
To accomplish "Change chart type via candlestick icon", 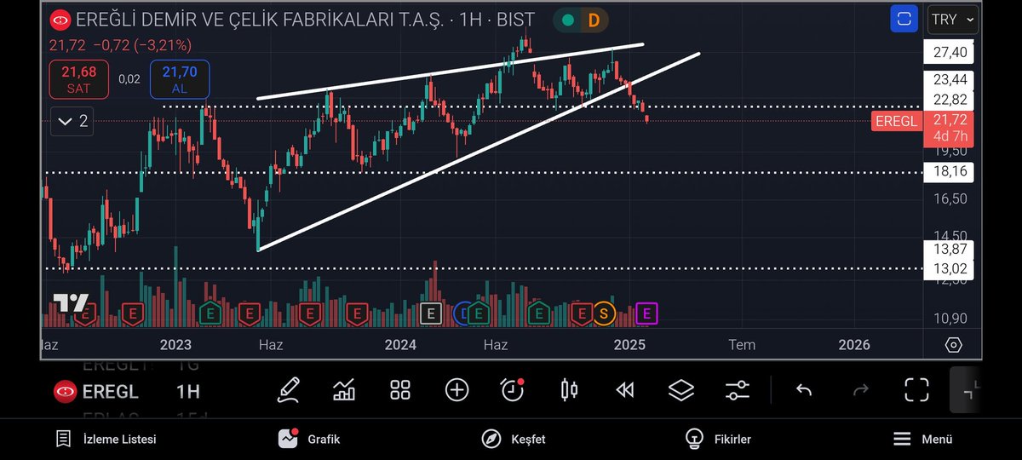I will pos(569,390).
